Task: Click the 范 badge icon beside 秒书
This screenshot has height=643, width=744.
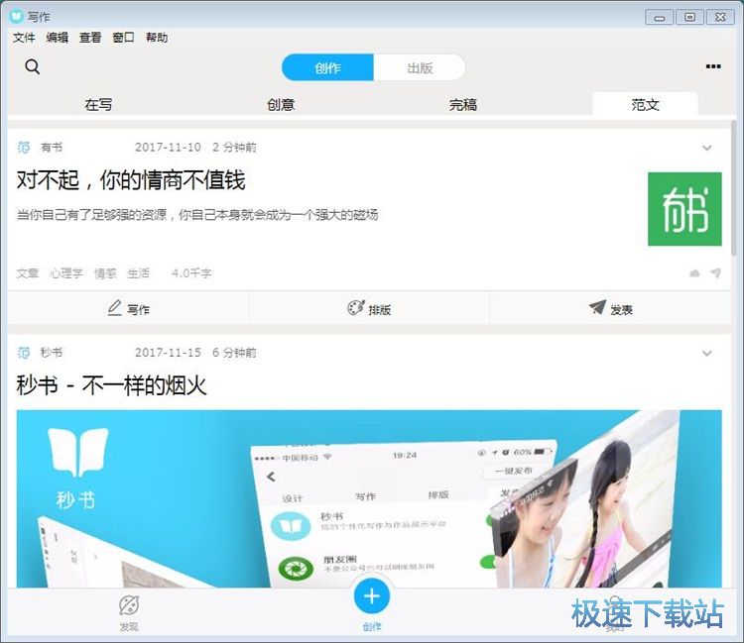Action: (23, 353)
